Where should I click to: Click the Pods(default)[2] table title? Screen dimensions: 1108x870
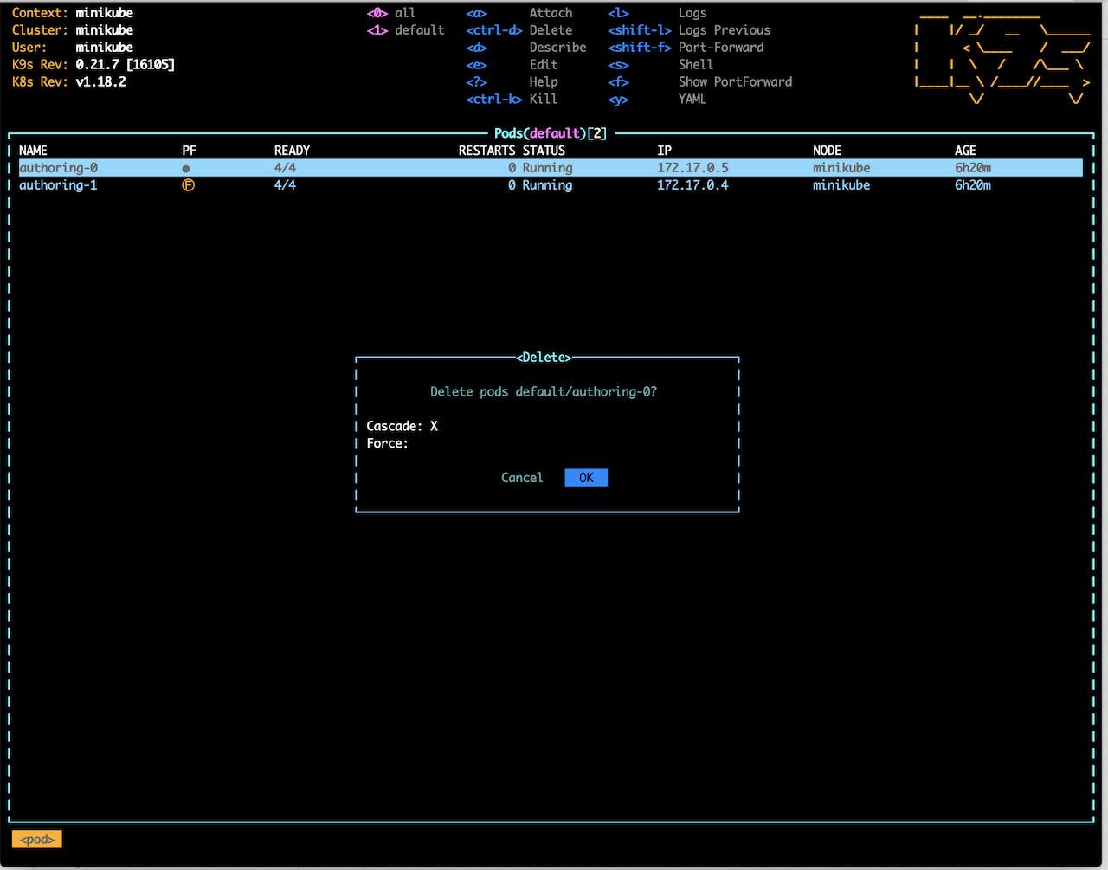pyautogui.click(x=551, y=133)
